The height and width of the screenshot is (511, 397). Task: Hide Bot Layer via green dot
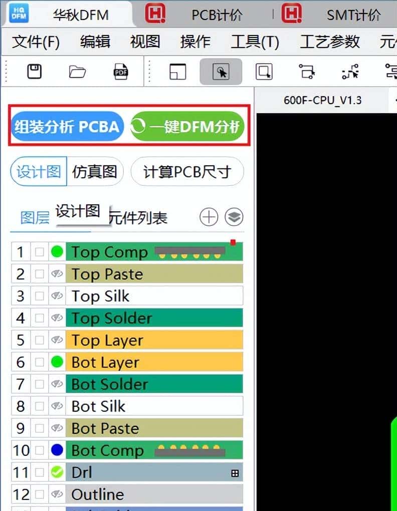[57, 362]
